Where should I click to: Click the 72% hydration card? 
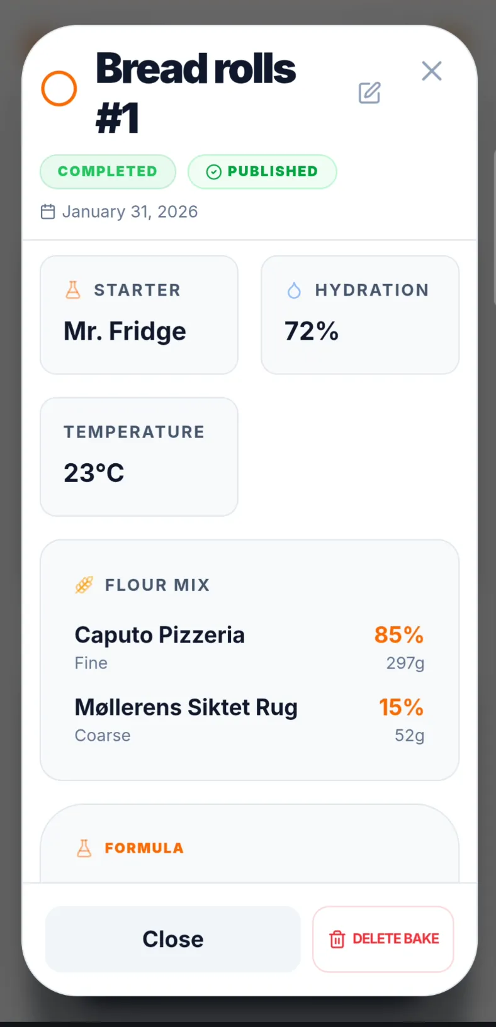point(360,315)
